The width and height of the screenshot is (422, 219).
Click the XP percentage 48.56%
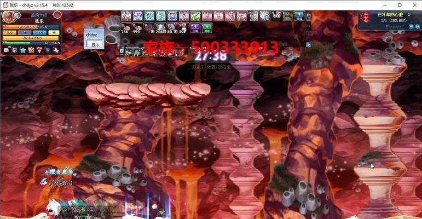tap(52, 43)
